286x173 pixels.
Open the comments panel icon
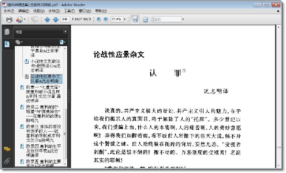(x=7, y=149)
